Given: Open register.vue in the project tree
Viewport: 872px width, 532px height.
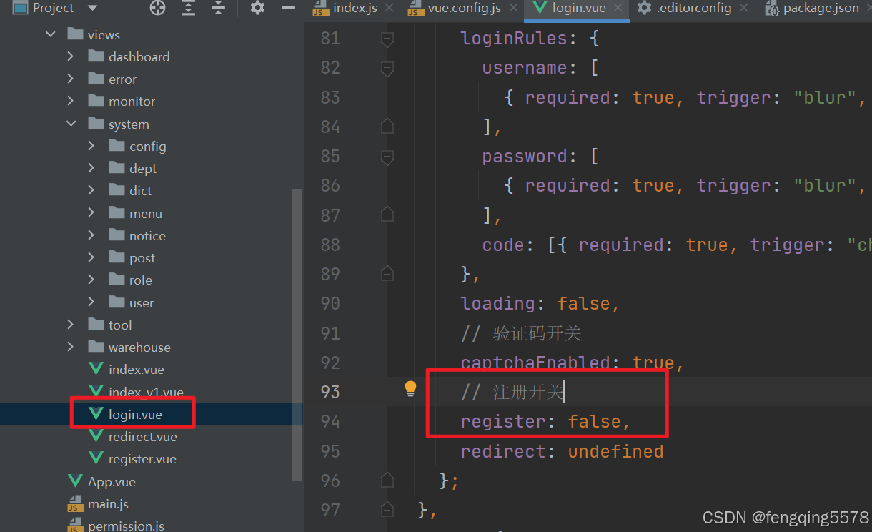Looking at the screenshot, I should click(x=142, y=459).
